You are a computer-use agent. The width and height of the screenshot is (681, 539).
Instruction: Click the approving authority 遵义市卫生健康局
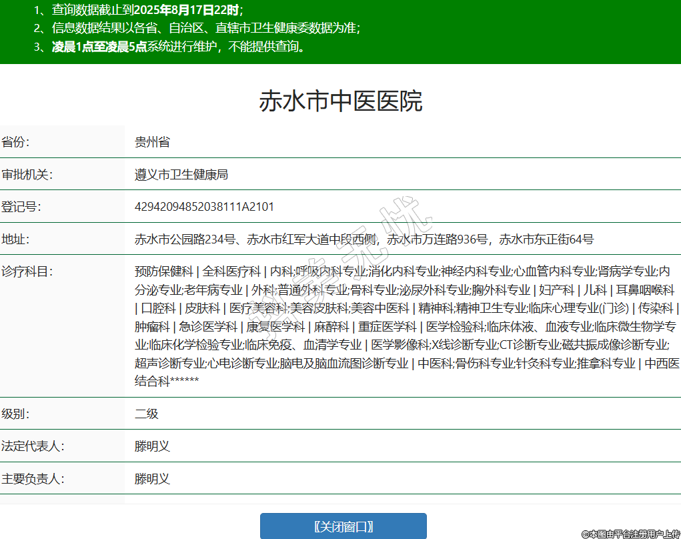[181, 175]
